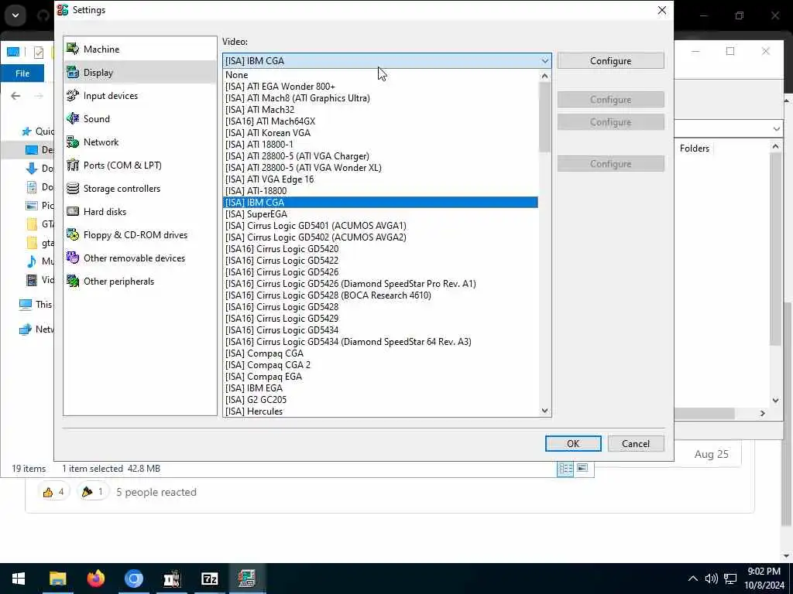Viewport: 793px width, 594px height.
Task: Select [ISA] IBM EGA
Action: (380, 388)
